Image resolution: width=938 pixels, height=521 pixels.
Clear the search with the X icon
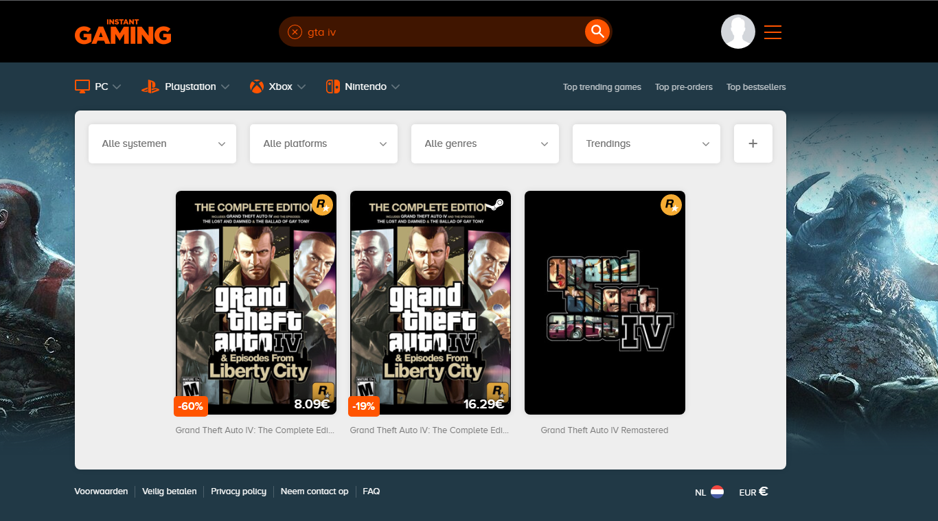point(295,32)
